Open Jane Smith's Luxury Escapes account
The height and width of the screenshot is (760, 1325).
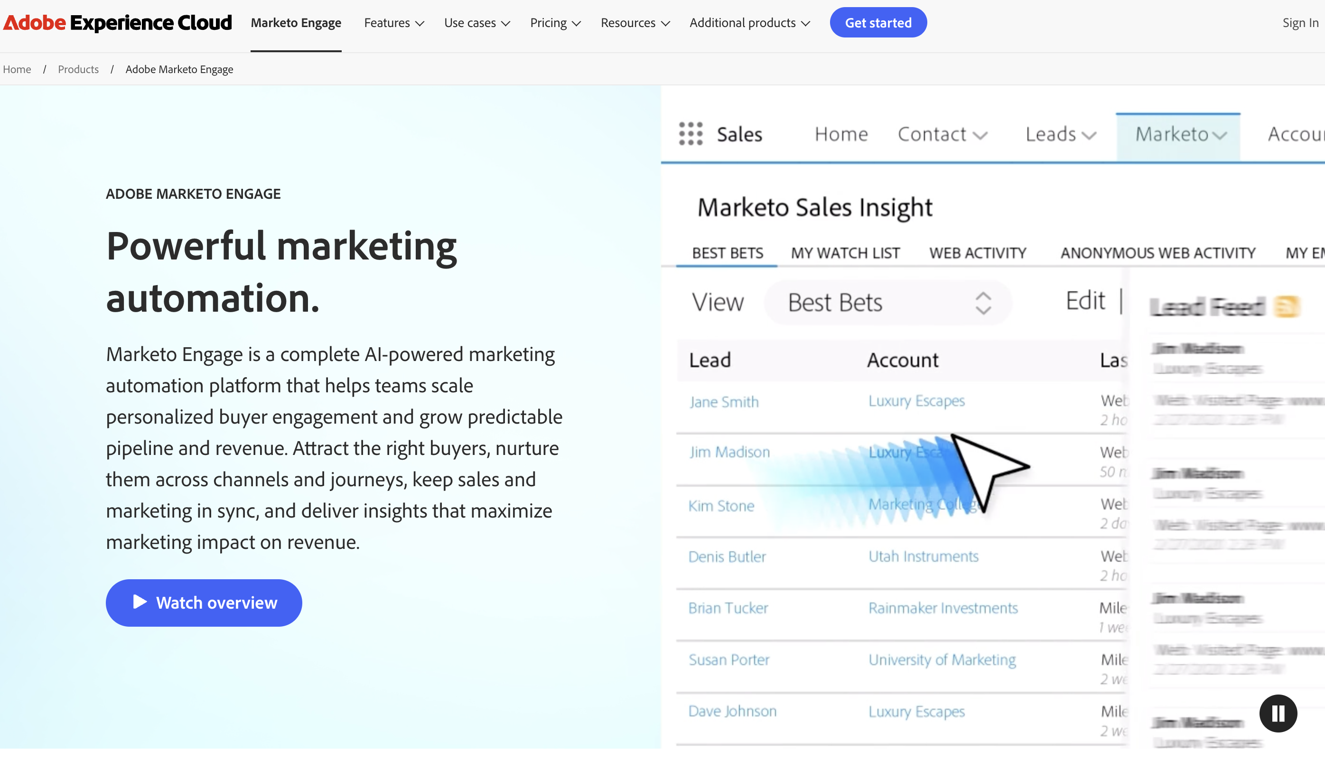(916, 401)
